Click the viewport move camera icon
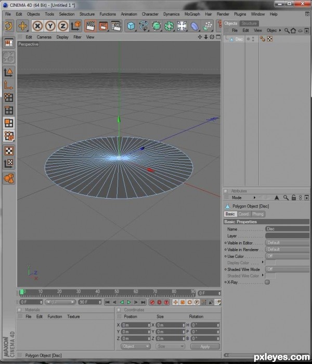The image size is (312, 364). [x=200, y=37]
